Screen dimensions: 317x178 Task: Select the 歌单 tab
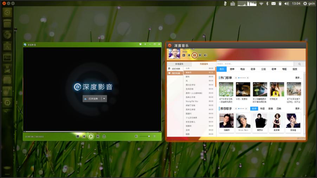click(274, 69)
